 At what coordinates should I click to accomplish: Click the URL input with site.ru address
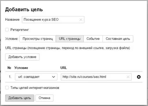point(96,77)
